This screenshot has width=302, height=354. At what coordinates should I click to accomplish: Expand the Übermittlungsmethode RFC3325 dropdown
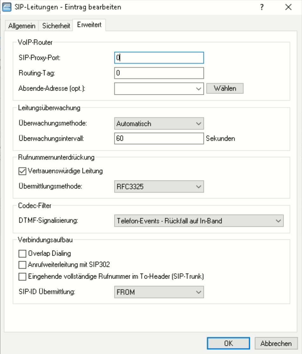[158, 186]
